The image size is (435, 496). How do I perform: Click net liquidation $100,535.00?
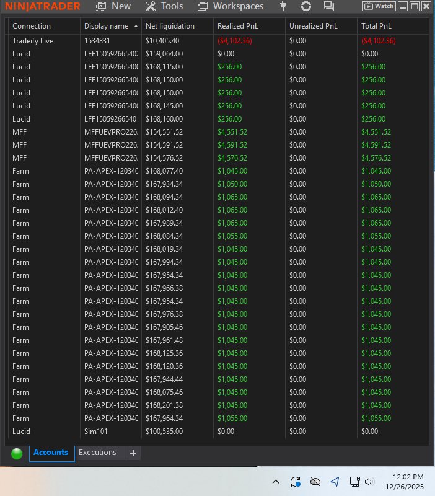coord(164,432)
